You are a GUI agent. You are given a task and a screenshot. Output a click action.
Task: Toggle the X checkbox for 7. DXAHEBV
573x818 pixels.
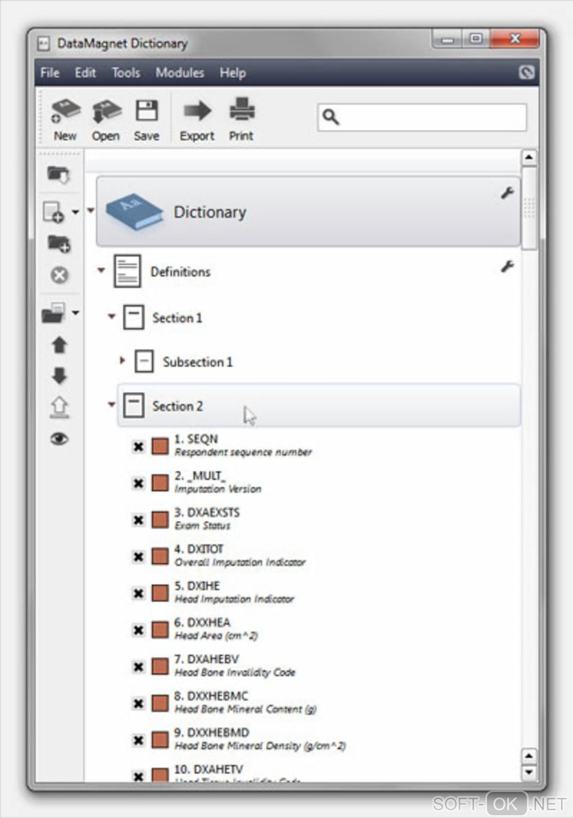[x=138, y=667]
